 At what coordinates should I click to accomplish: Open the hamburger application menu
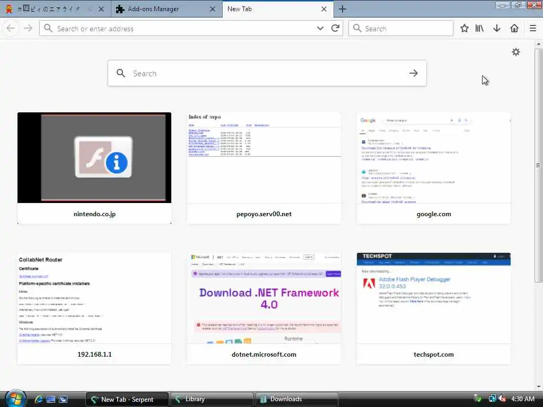coord(533,29)
